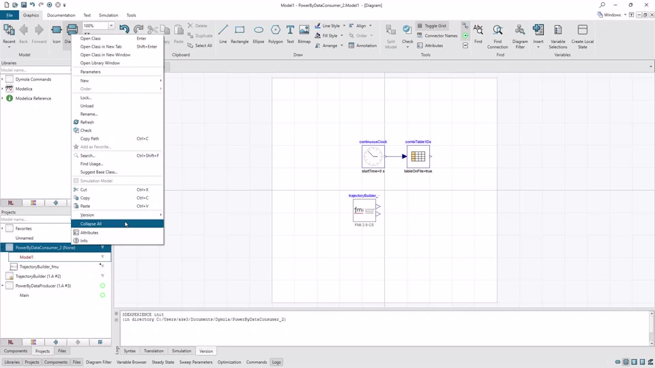Click Suggest Base Class... menu entry
655x368 pixels.
(117, 172)
